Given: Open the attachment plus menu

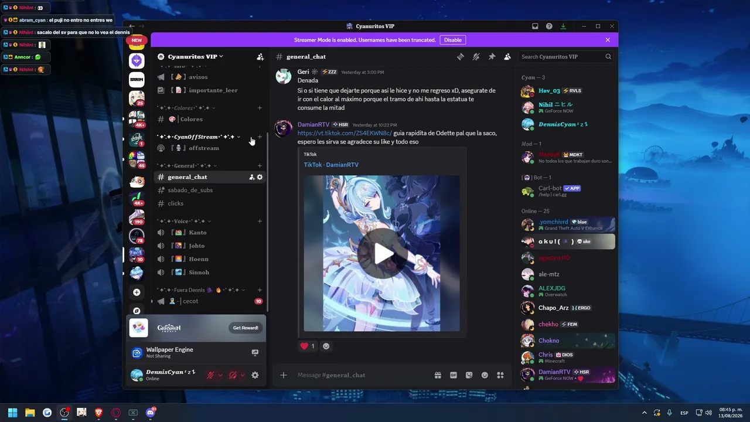Looking at the screenshot, I should tap(284, 375).
